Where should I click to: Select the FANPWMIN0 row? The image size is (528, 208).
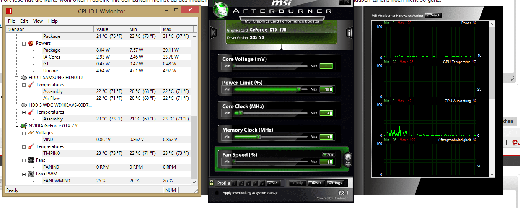pos(99,181)
